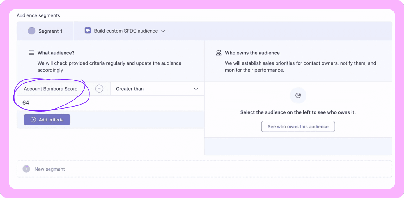Click the Add criteria button

point(47,120)
